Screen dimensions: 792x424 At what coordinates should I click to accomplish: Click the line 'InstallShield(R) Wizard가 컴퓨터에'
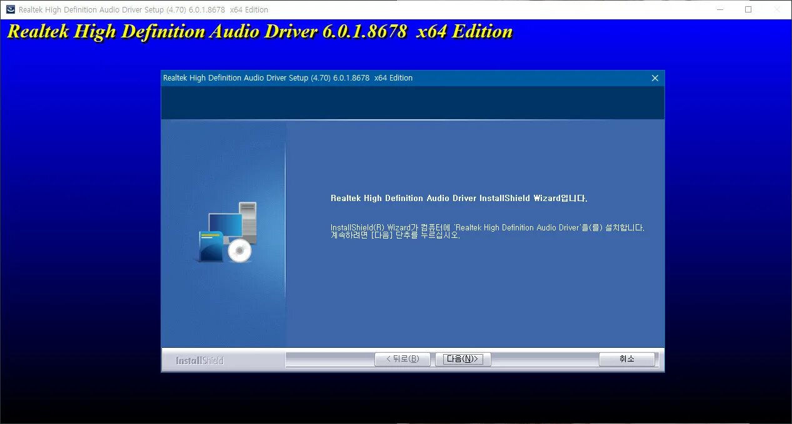(x=488, y=227)
